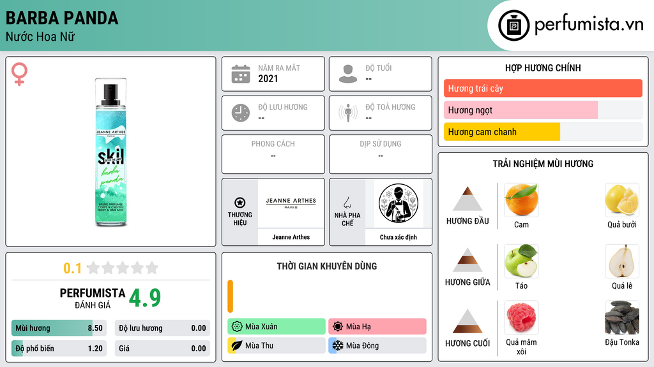654x367 pixels.
Task: Click the snowflake icon in Mùa Đông
Action: 338,345
